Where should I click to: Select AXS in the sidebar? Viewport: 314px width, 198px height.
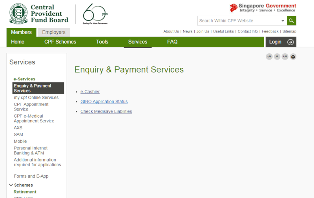tap(18, 128)
